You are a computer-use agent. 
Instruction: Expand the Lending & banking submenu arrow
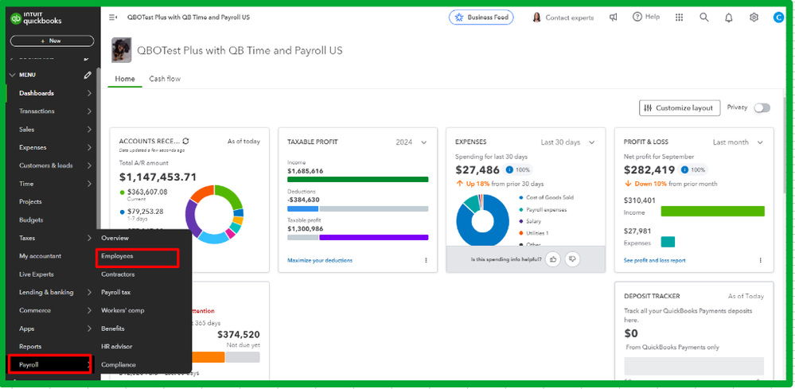(x=89, y=292)
